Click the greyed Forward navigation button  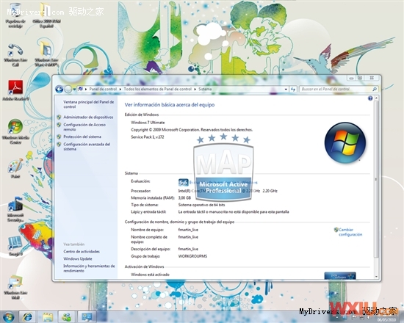68,89
